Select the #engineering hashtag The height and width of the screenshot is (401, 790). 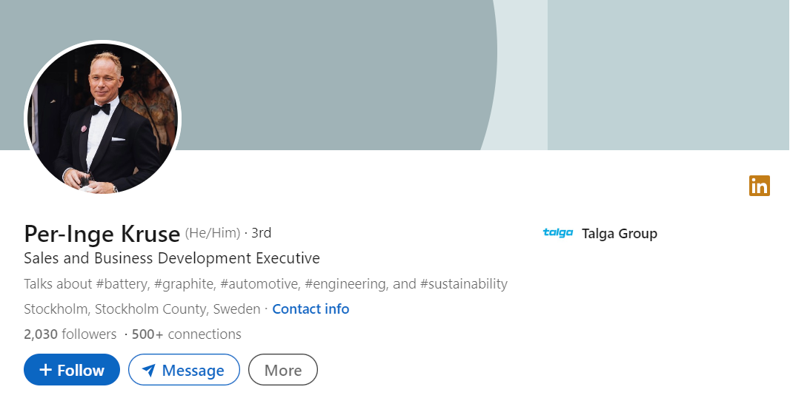coord(345,283)
